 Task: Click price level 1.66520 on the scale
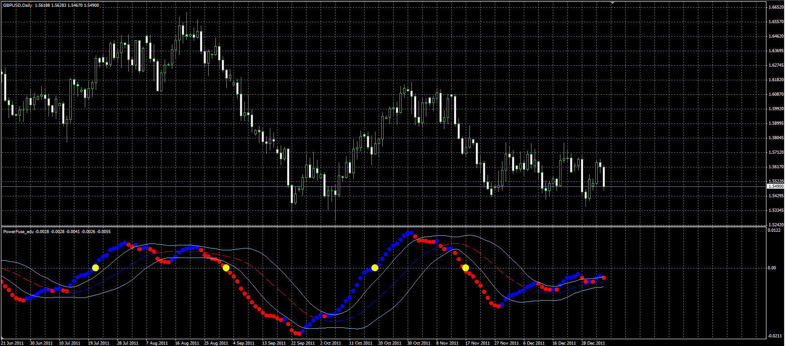[776, 7]
